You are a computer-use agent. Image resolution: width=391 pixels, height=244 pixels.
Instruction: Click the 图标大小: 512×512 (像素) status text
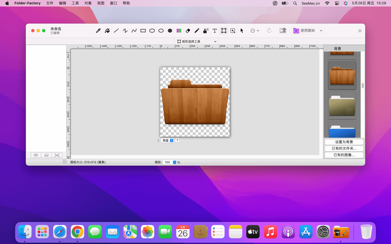pos(88,162)
